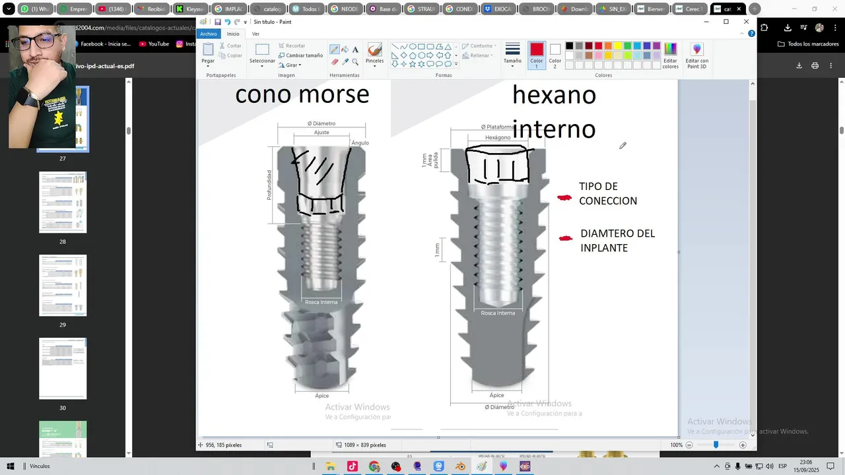Pick the green color swatch
Image resolution: width=845 pixels, height=475 pixels.
pos(628,46)
